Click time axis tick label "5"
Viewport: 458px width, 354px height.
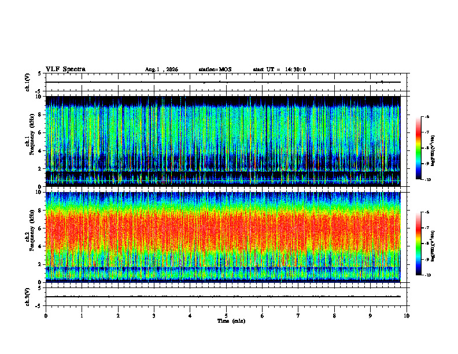coord(226,316)
